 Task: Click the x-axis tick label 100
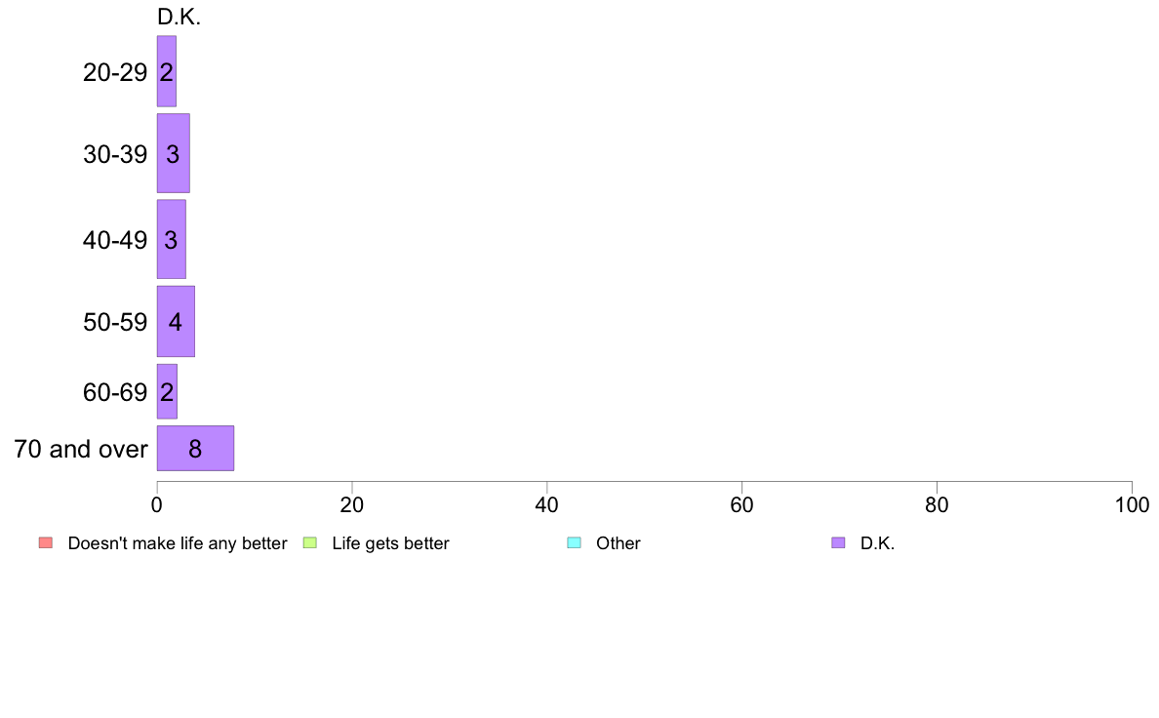click(1132, 505)
